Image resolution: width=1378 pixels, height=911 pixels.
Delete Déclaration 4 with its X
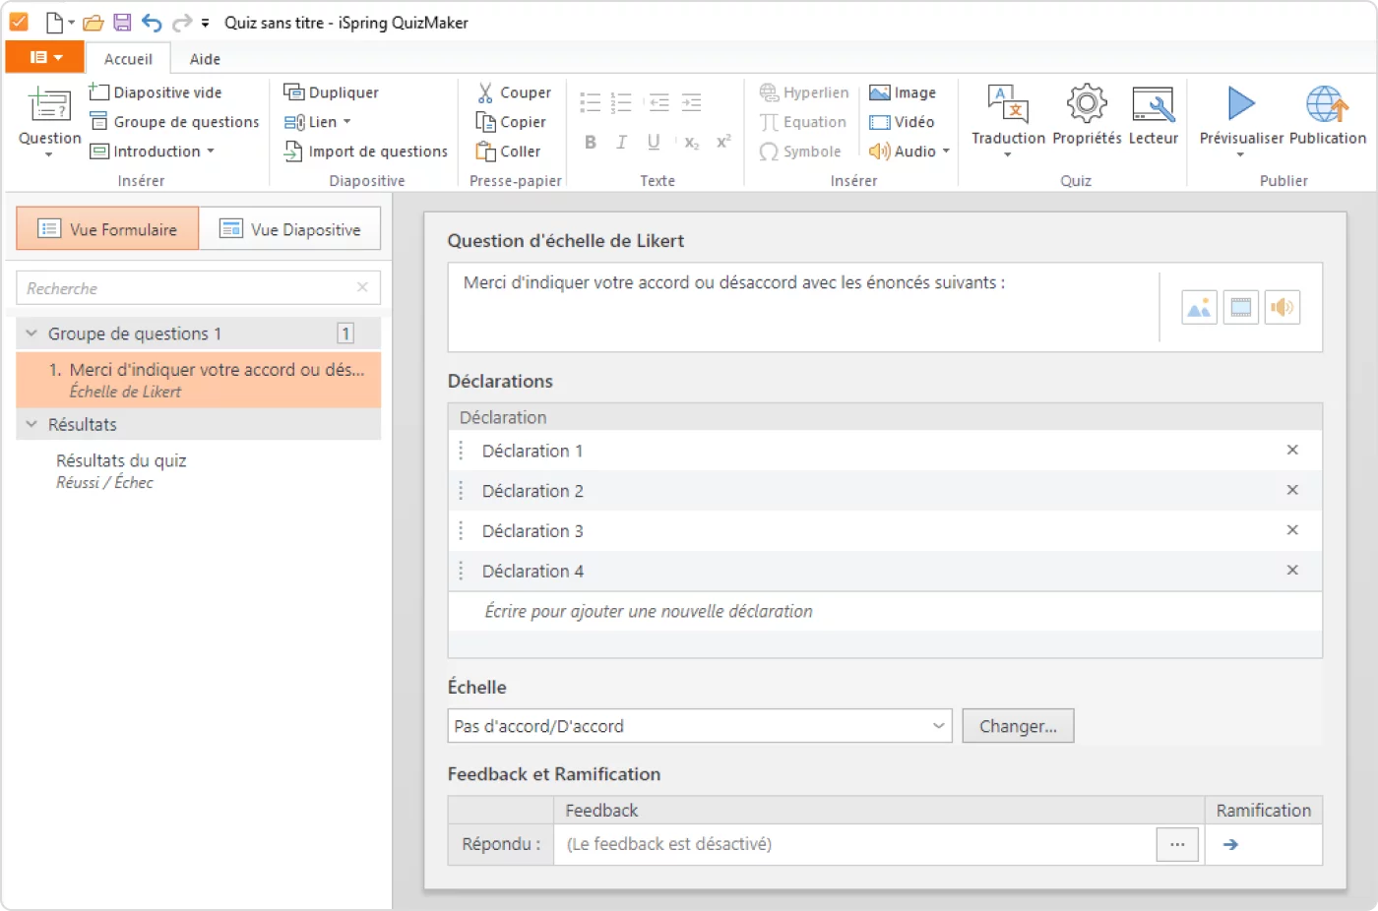pyautogui.click(x=1292, y=571)
